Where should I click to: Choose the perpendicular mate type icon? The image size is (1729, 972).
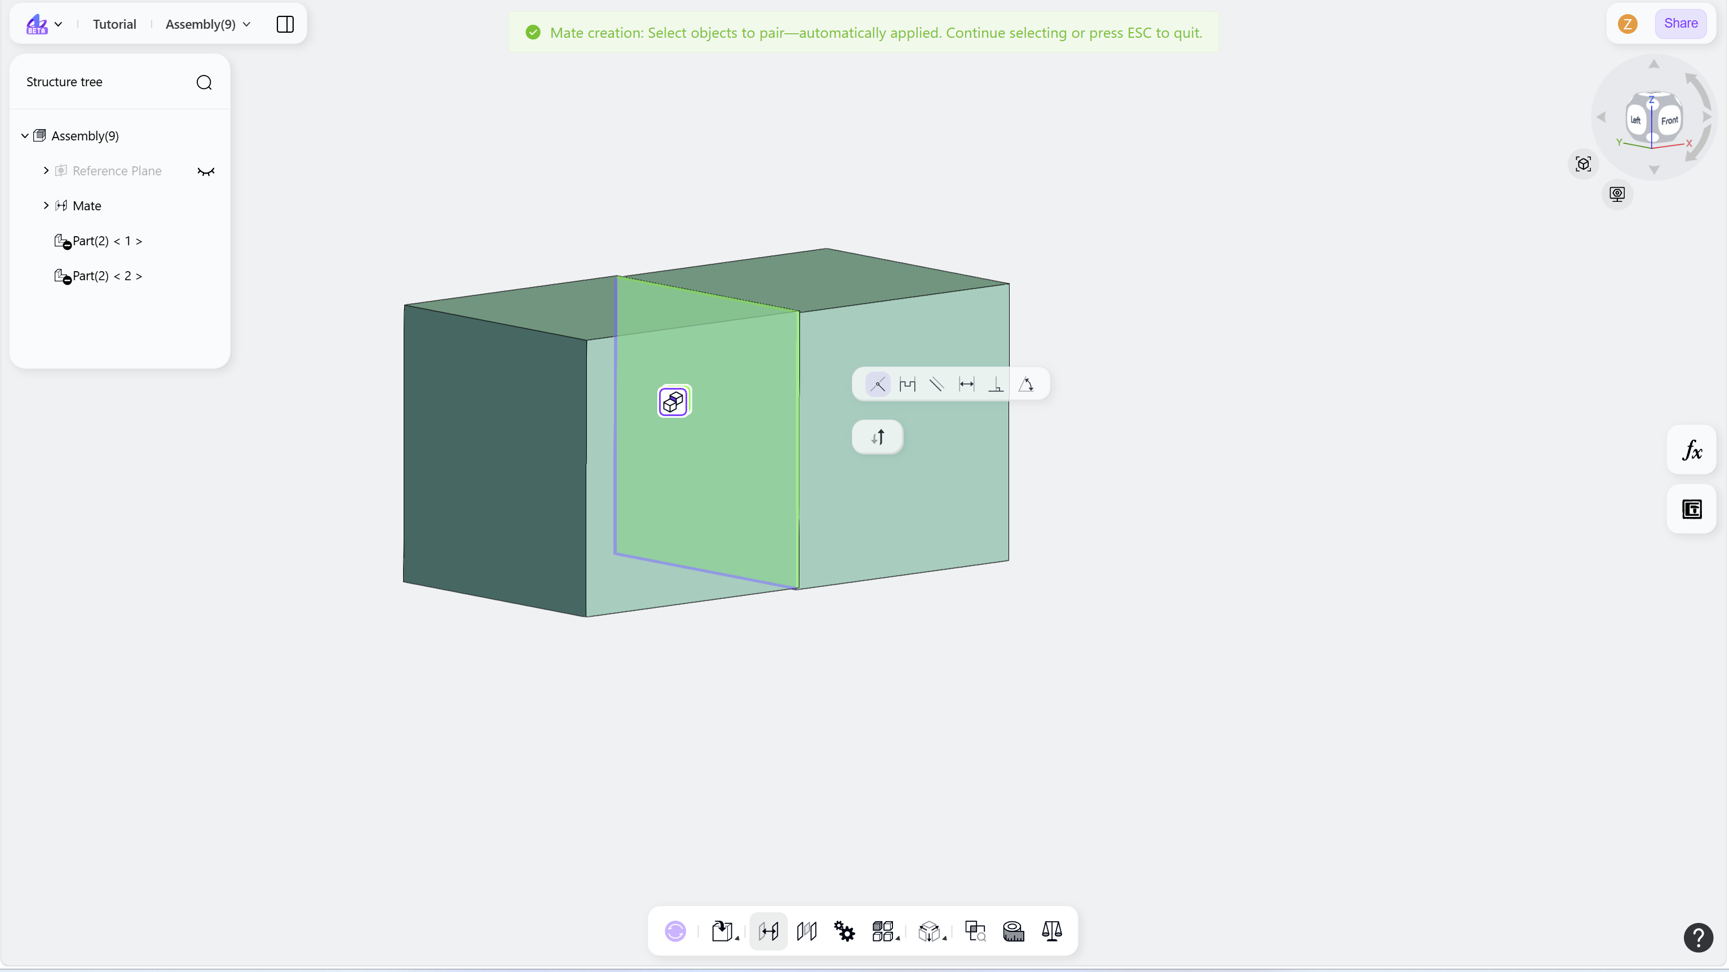996,385
